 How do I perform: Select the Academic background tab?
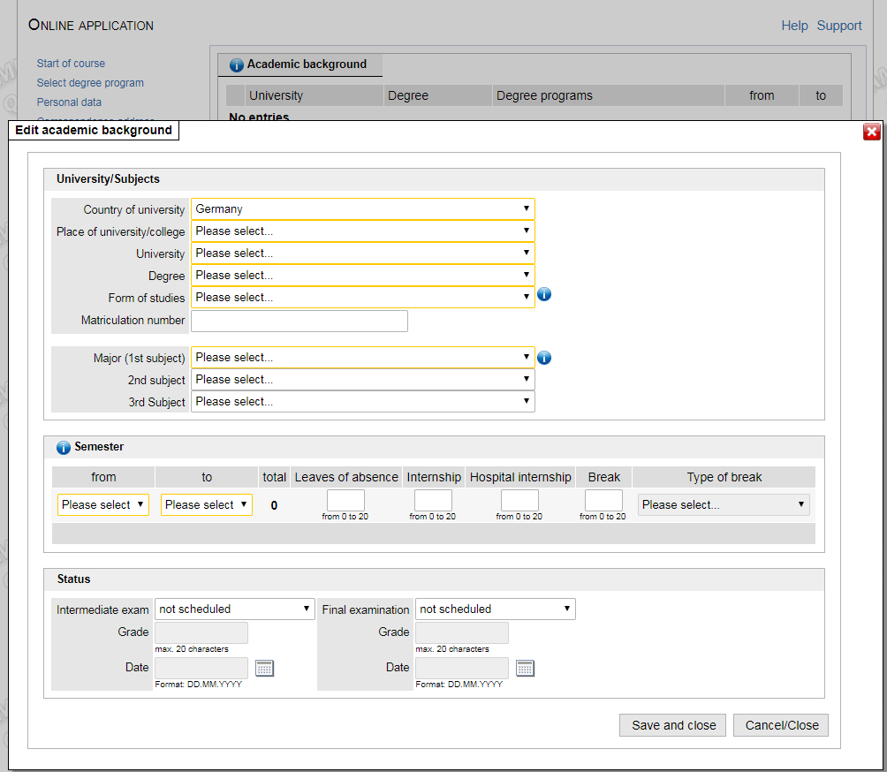[299, 65]
